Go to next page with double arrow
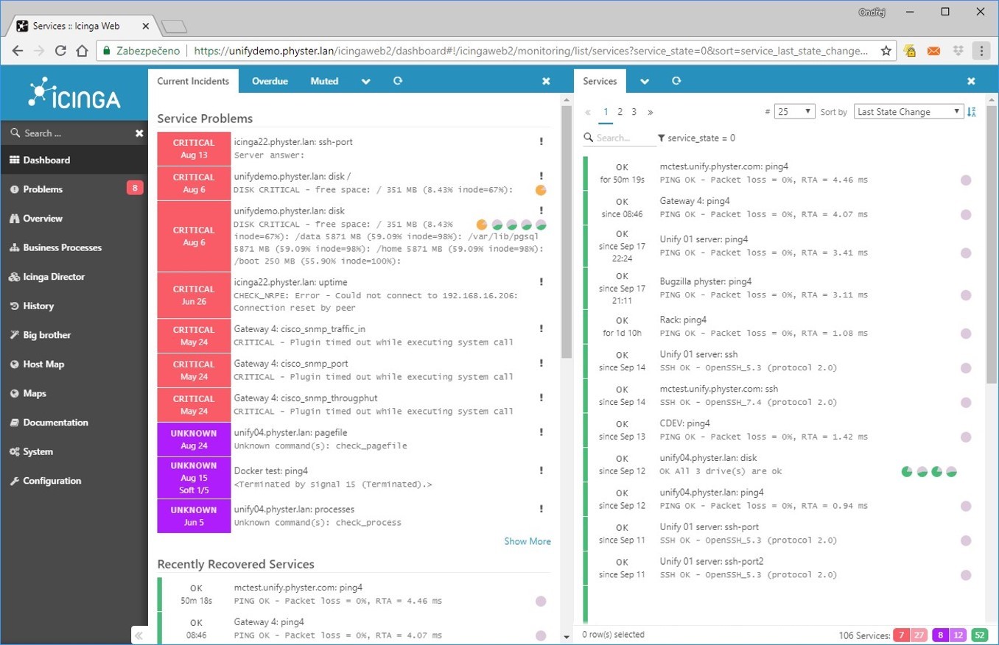This screenshot has width=999, height=645. coord(650,112)
